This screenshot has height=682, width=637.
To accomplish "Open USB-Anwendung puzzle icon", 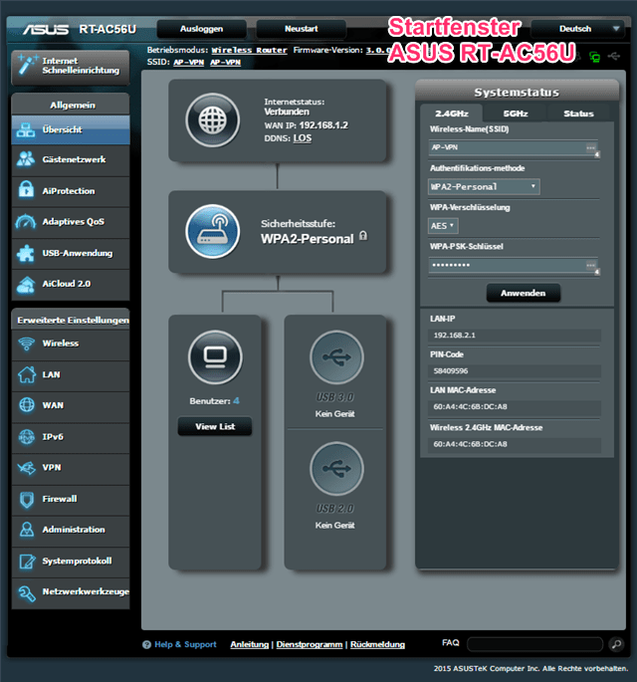I will coord(26,253).
